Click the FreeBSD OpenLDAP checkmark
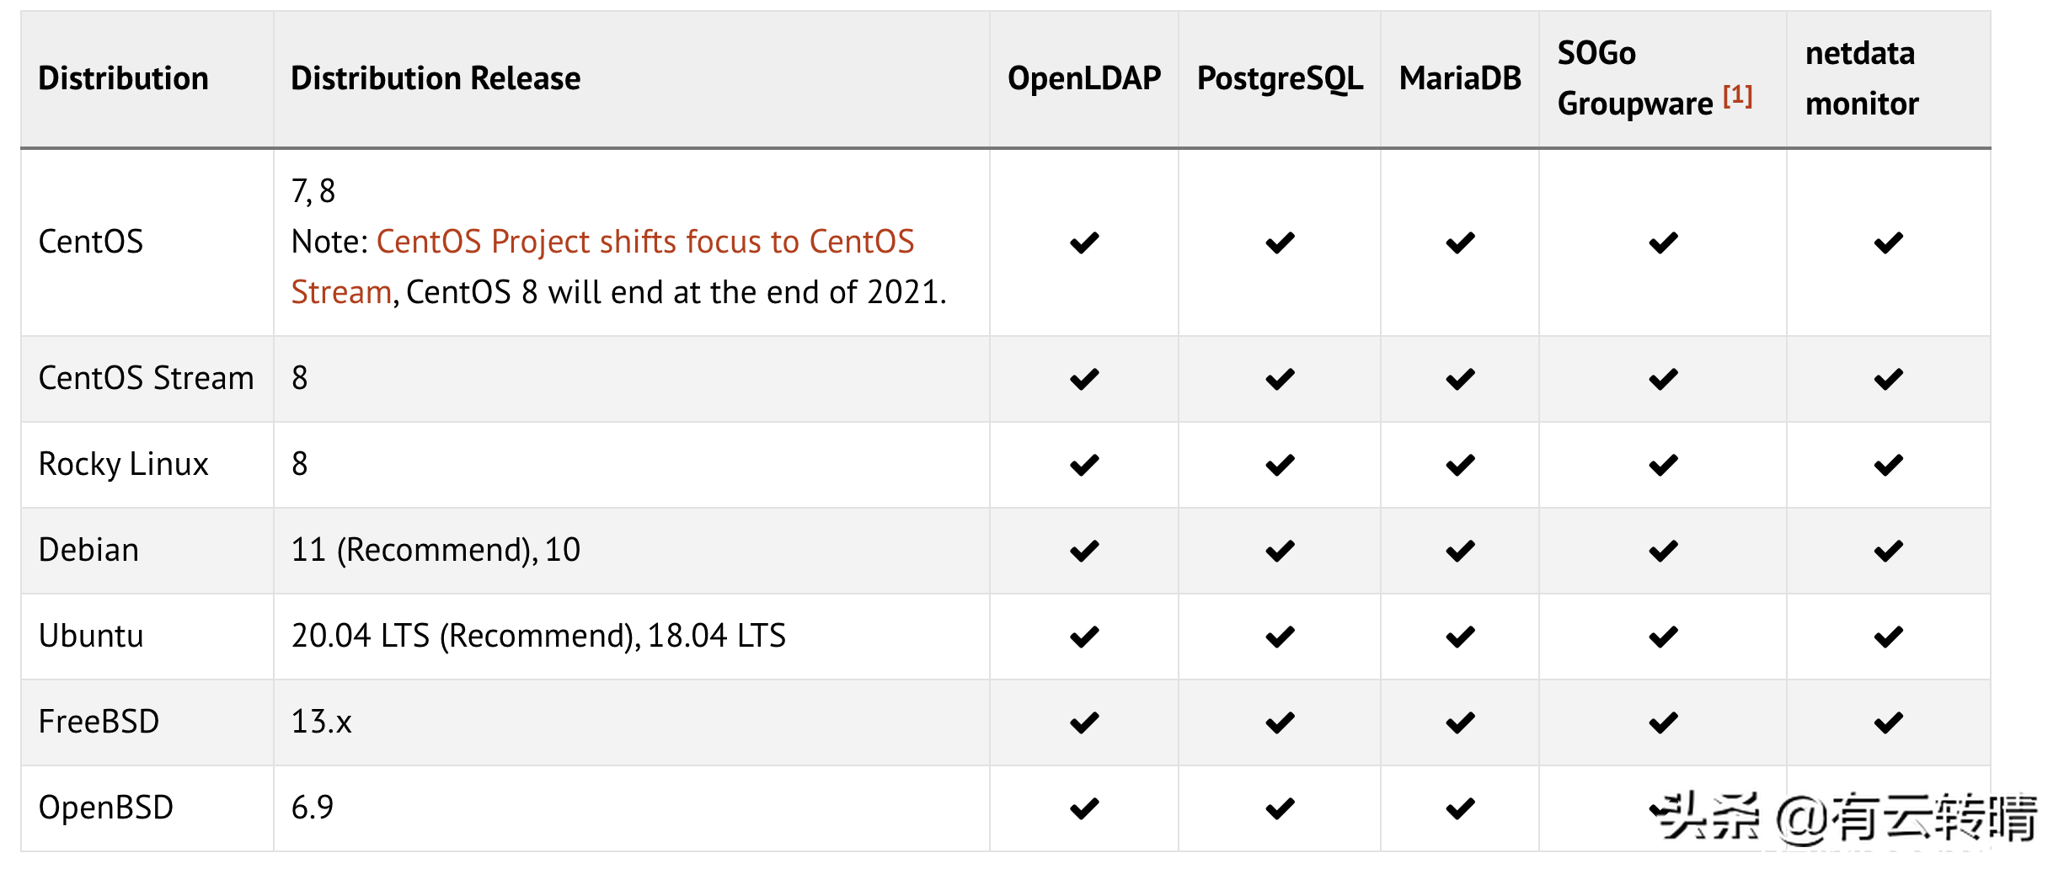 (x=1083, y=723)
